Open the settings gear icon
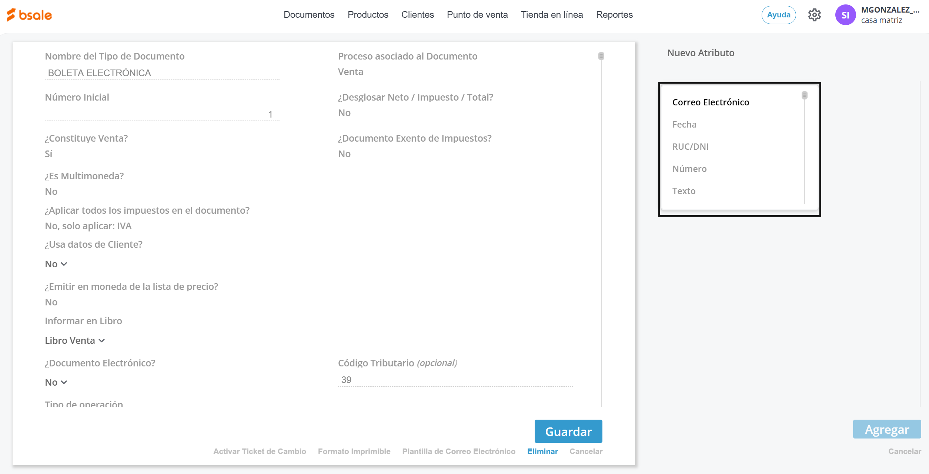The width and height of the screenshot is (929, 474). [x=814, y=15]
